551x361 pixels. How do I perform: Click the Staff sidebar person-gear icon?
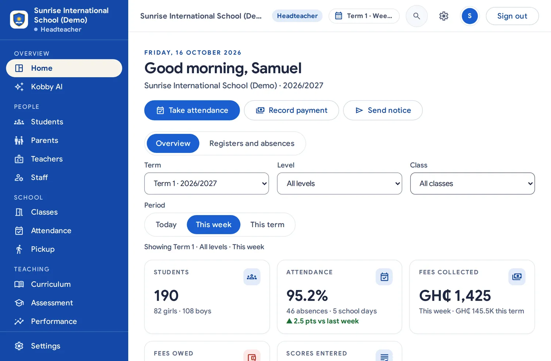click(x=19, y=178)
